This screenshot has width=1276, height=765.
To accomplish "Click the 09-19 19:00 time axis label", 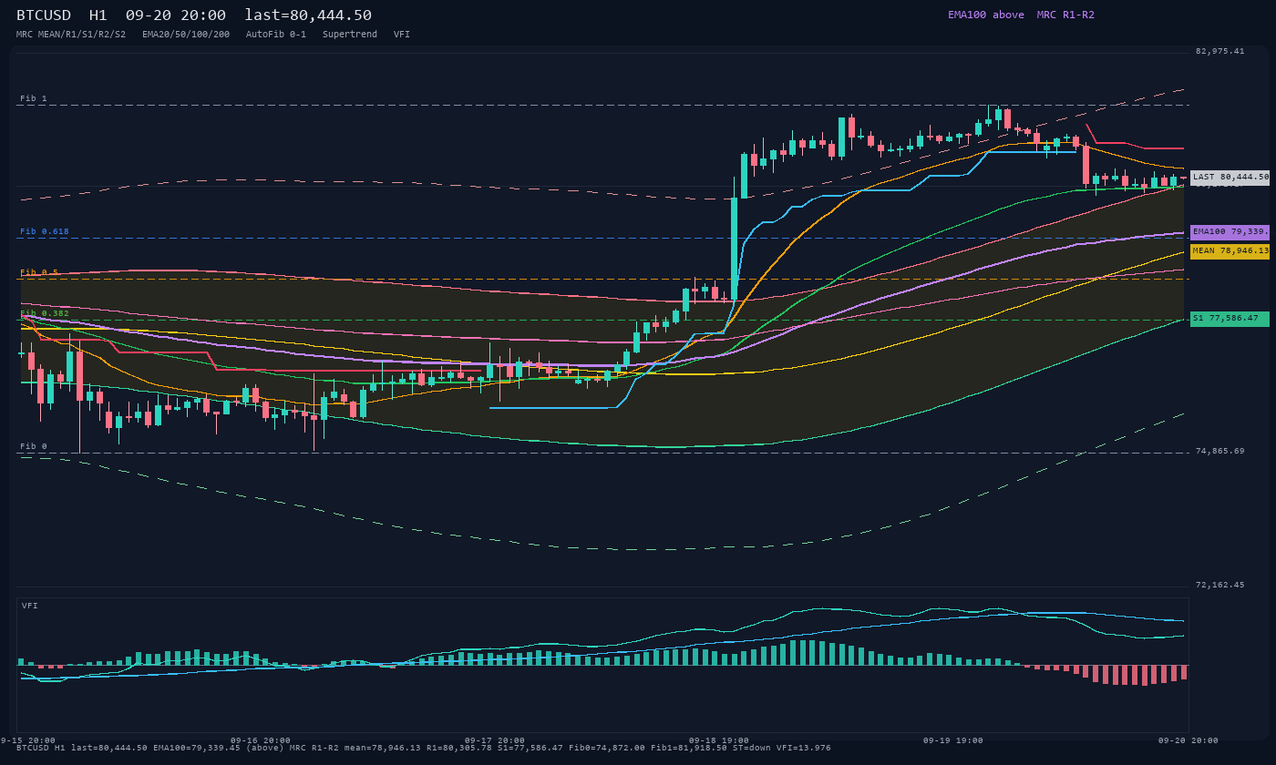I will 953,740.
